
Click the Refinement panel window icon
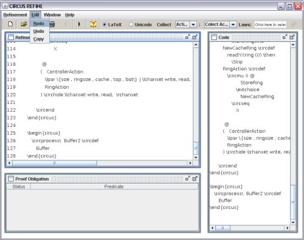coord(11,37)
